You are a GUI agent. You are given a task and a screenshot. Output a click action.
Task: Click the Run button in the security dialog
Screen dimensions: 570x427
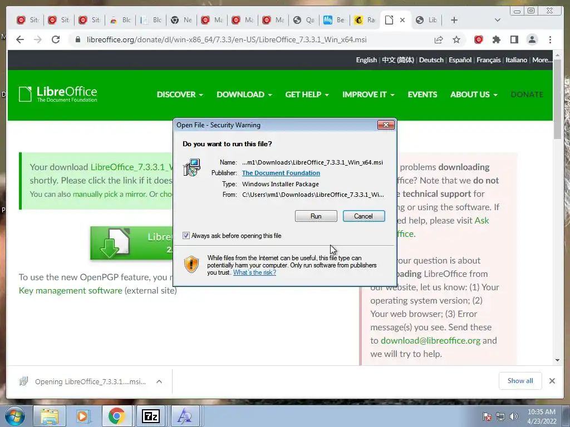tap(316, 216)
